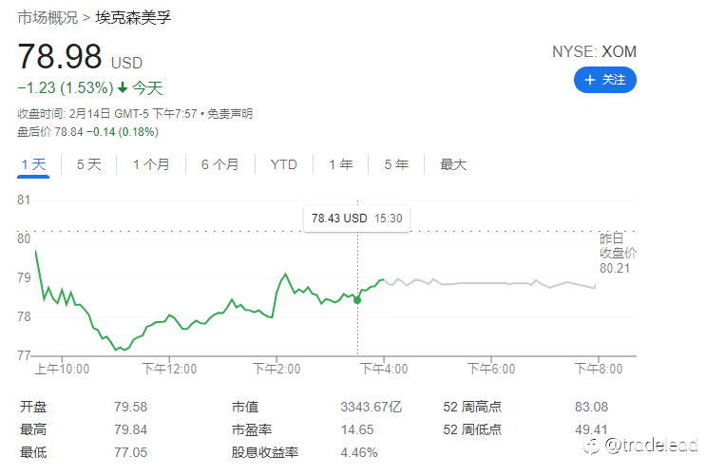The image size is (706, 476).
Task: Click the 78.98 price value
Action: (x=60, y=56)
